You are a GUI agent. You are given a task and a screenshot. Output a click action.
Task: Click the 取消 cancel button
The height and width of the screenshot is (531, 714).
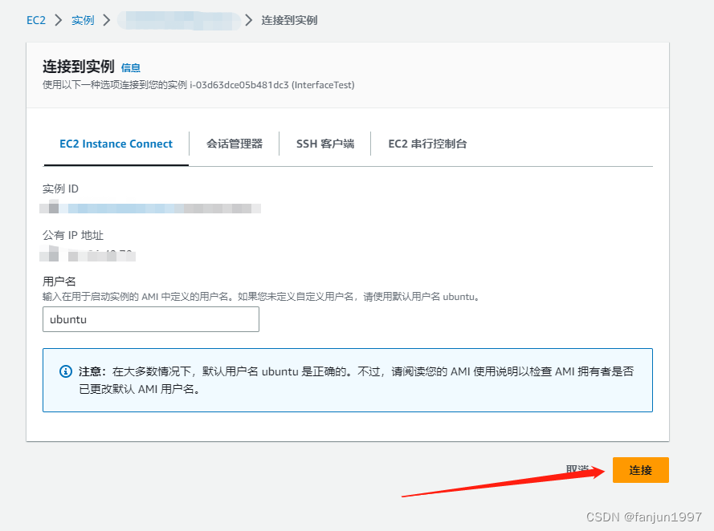pos(577,469)
